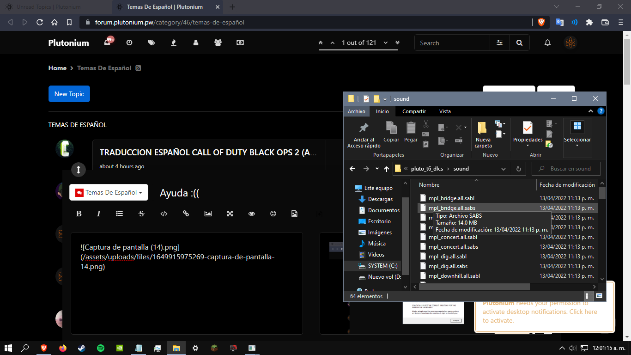This screenshot has height=355, width=631.
Task: Toggle bold formatting in composer
Action: click(79, 214)
